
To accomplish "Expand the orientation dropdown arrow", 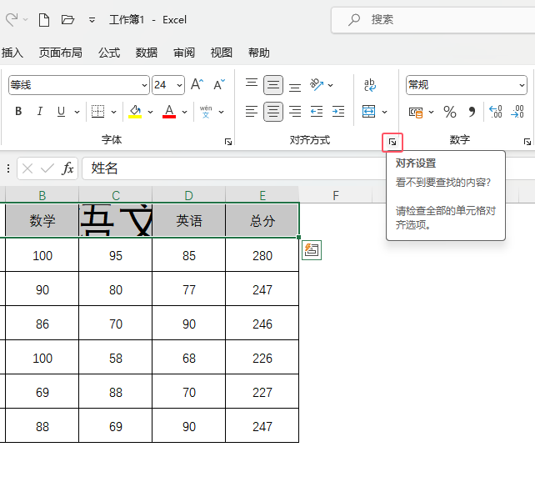I will coord(330,85).
